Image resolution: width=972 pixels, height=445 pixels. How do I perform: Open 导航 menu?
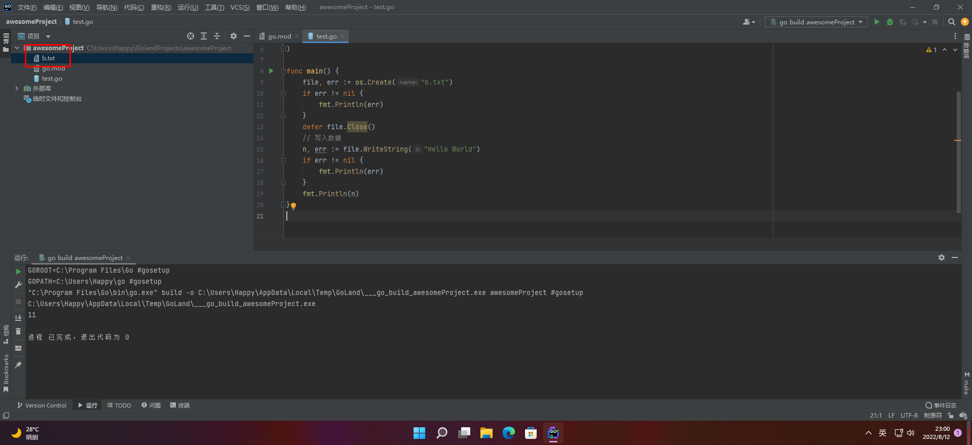coord(106,7)
